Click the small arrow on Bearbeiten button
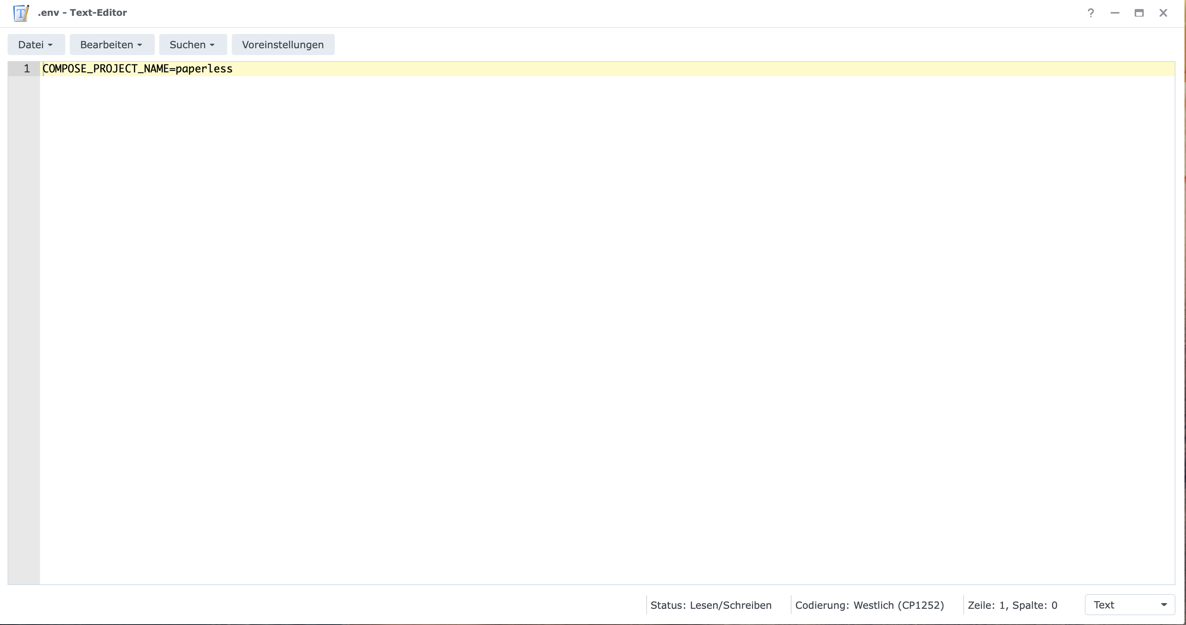 (x=140, y=45)
